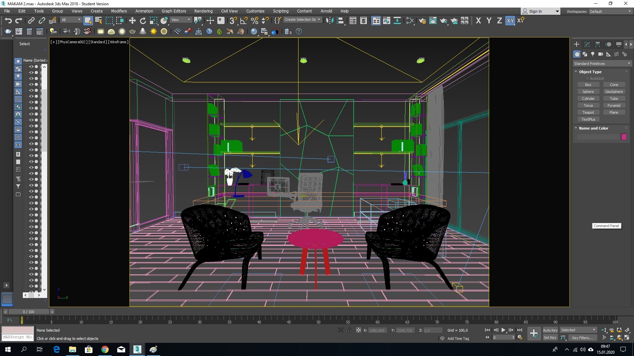Click the Box primitive button

[588, 85]
